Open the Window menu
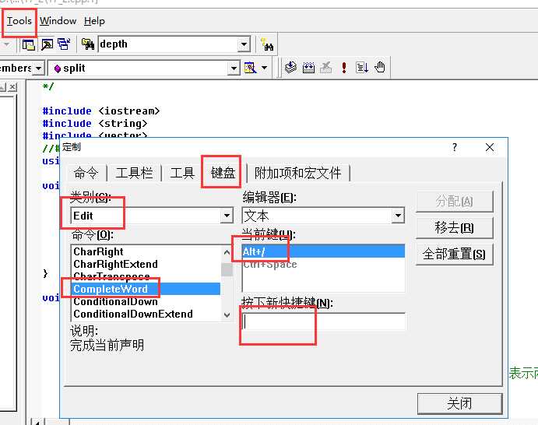 coord(58,21)
